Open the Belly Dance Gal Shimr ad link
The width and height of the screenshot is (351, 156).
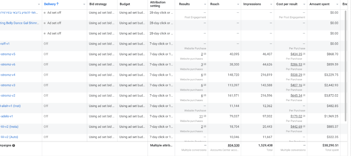tap(20, 23)
